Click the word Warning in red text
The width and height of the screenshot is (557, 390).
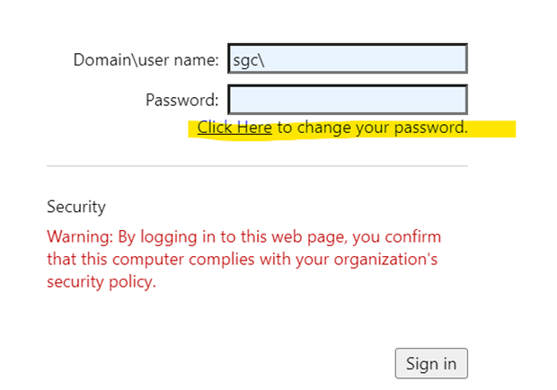79,237
